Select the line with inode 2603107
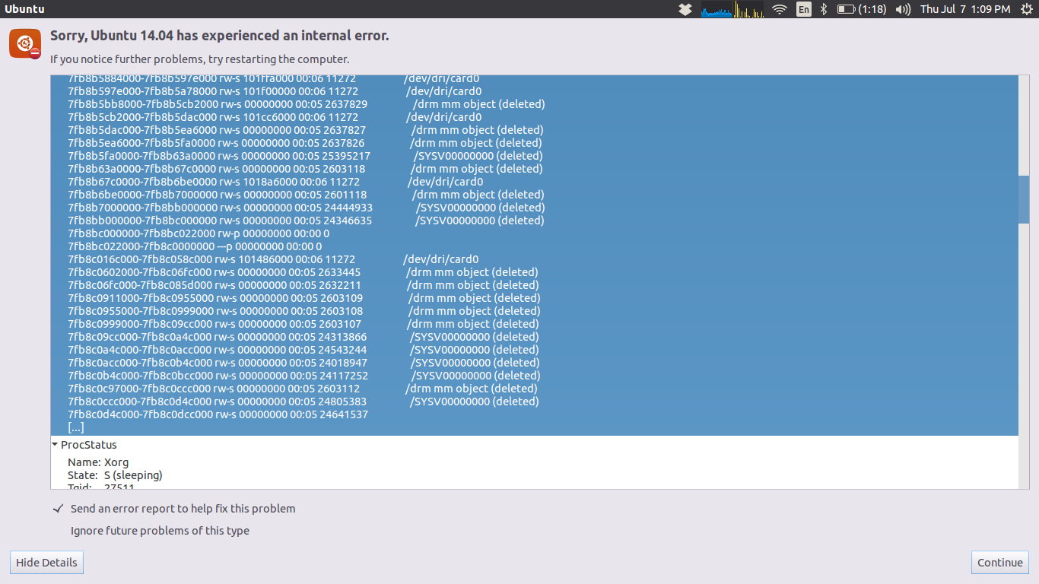The height and width of the screenshot is (584, 1039). [303, 324]
